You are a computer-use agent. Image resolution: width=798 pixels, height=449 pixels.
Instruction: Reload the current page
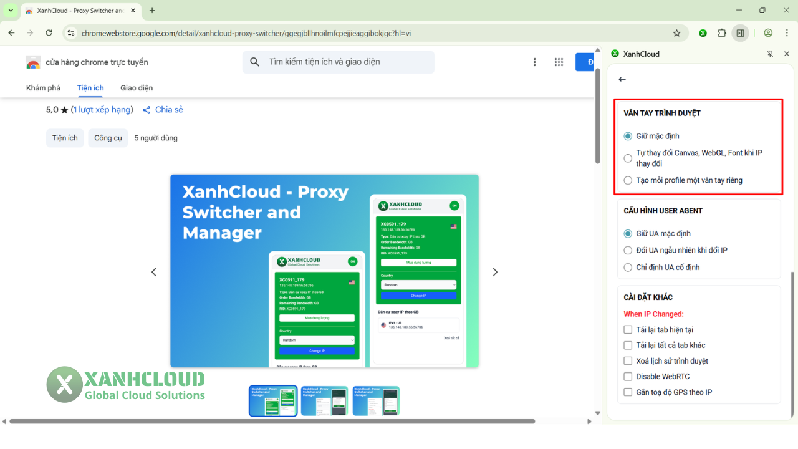[x=49, y=33]
